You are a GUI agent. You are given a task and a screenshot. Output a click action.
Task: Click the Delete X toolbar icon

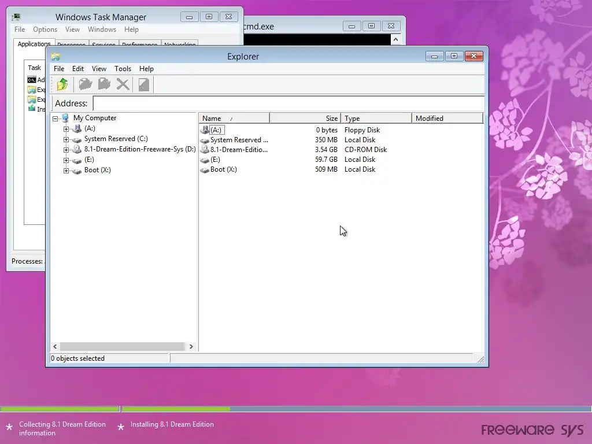click(123, 84)
